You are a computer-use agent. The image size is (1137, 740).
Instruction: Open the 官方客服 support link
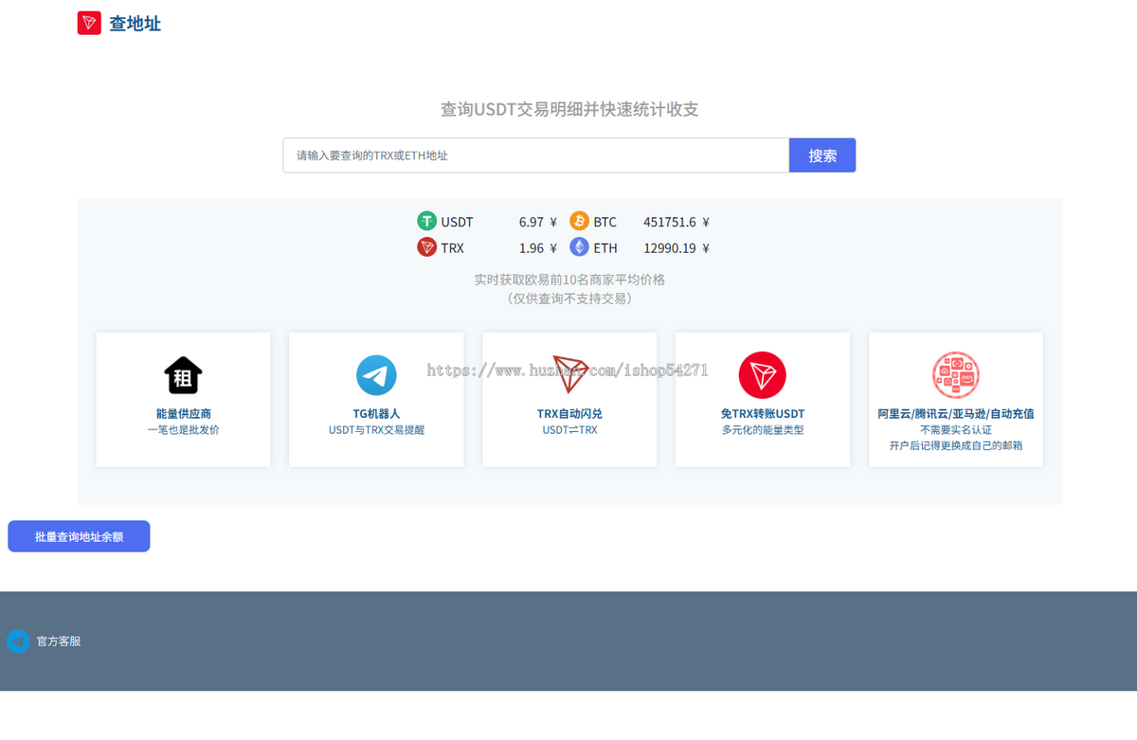(59, 641)
